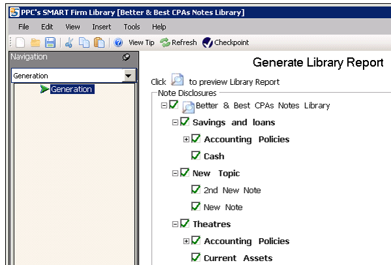Uncheck the Current Assets checkbox
This screenshot has width=391, height=265.
coord(196,258)
